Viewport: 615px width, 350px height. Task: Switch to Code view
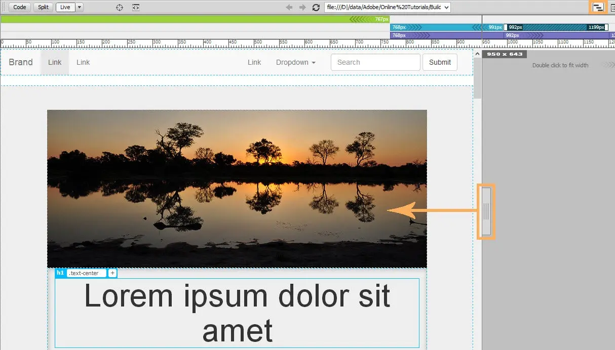[x=20, y=7]
